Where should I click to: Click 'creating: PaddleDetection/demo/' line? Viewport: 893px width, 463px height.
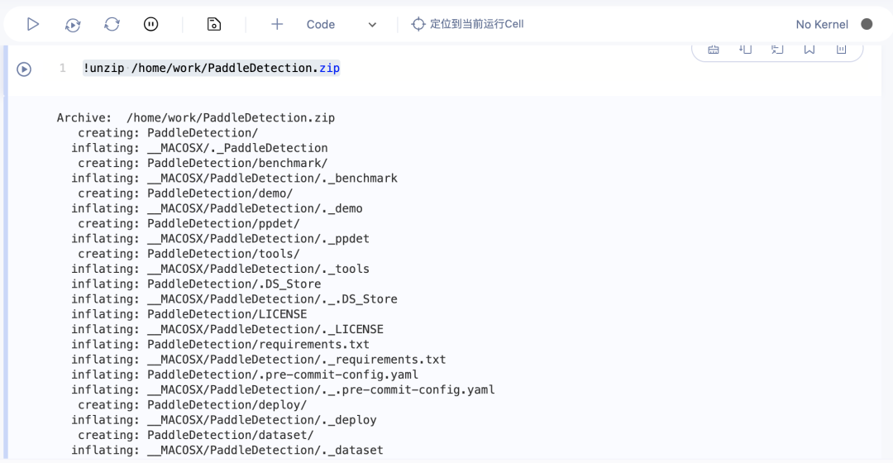[x=185, y=193]
